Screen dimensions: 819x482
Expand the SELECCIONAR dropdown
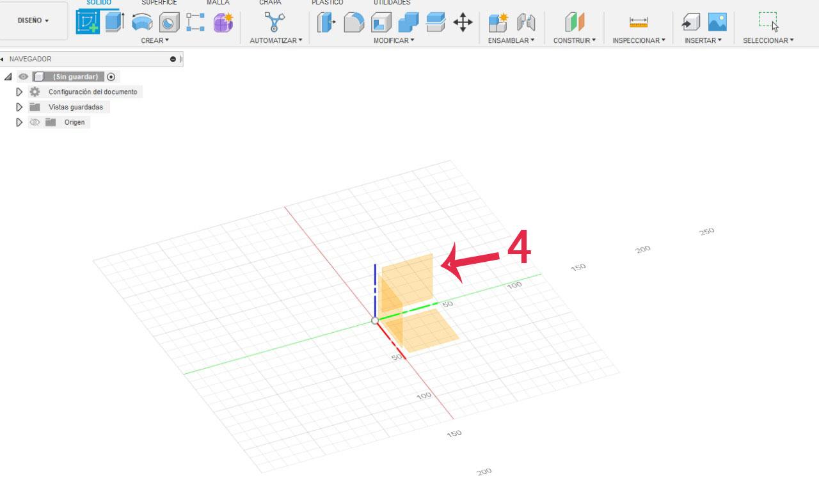coord(768,40)
